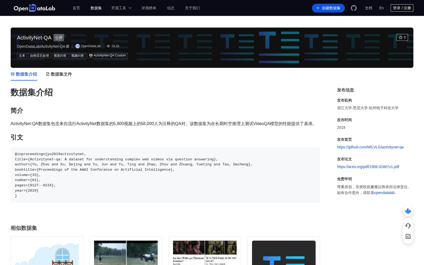The image size is (424, 265).
Task: Open 数据集 navigation item
Action: [x=96, y=8]
